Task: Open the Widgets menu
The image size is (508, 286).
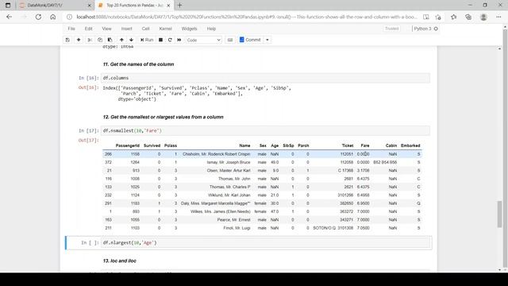Action: tap(189, 29)
